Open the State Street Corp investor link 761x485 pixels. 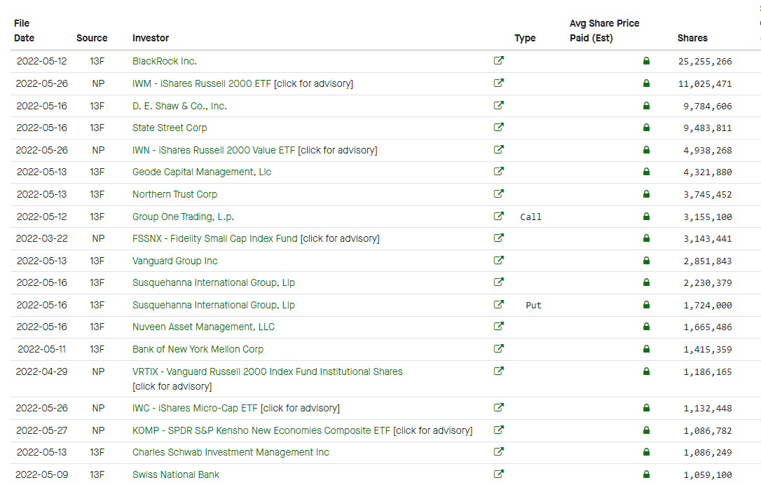[170, 128]
